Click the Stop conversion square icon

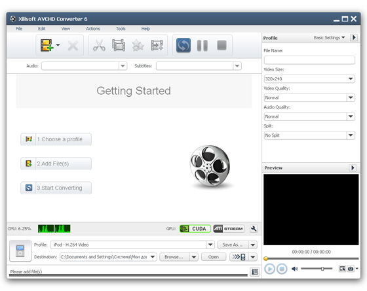point(222,45)
